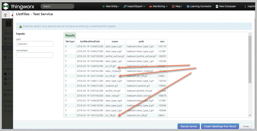
Task: Open the Import/Export dropdown menu
Action: point(136,6)
